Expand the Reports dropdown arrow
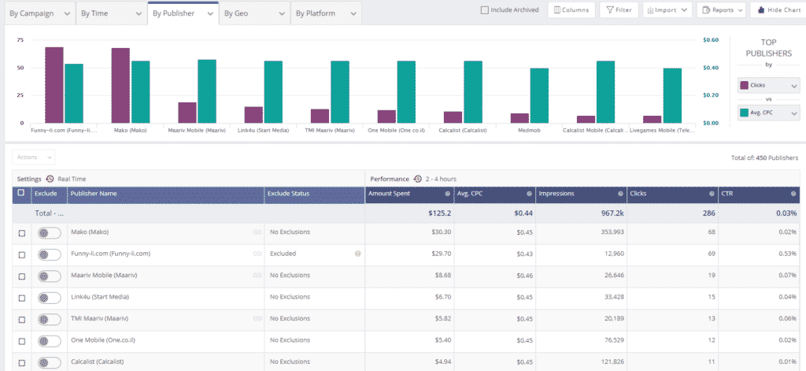The image size is (806, 371). coord(740,9)
